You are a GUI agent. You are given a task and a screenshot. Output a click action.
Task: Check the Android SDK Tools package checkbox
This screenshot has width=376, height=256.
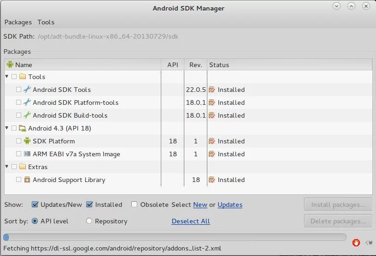click(18, 90)
